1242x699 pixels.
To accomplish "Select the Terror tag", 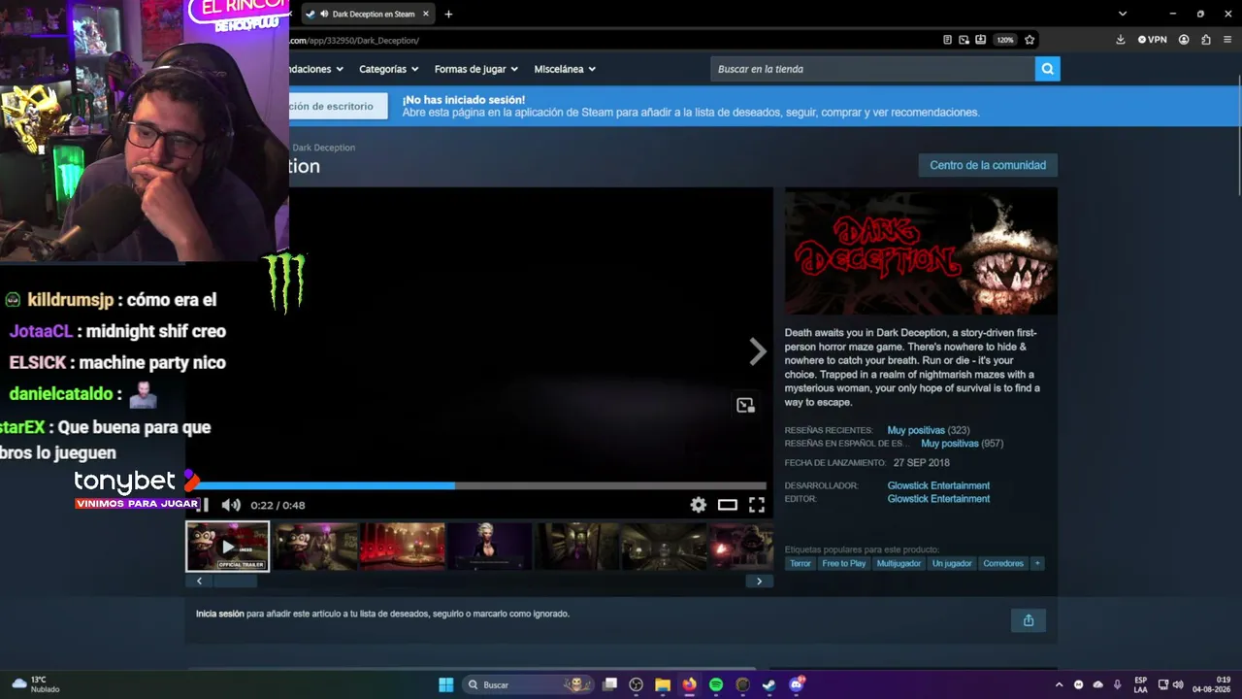I will tap(801, 563).
